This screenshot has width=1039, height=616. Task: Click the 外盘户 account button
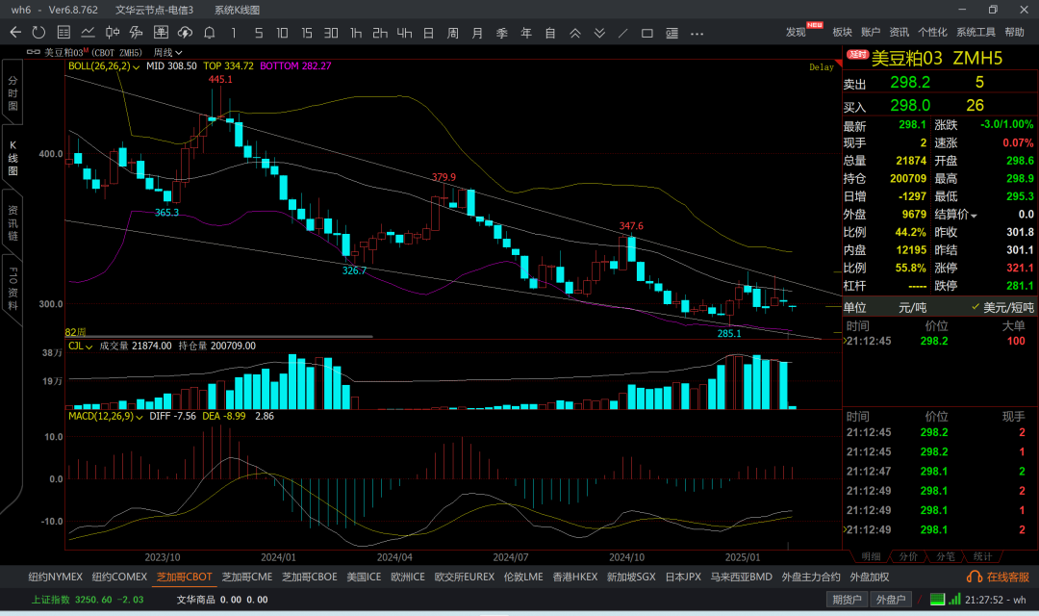(891, 600)
